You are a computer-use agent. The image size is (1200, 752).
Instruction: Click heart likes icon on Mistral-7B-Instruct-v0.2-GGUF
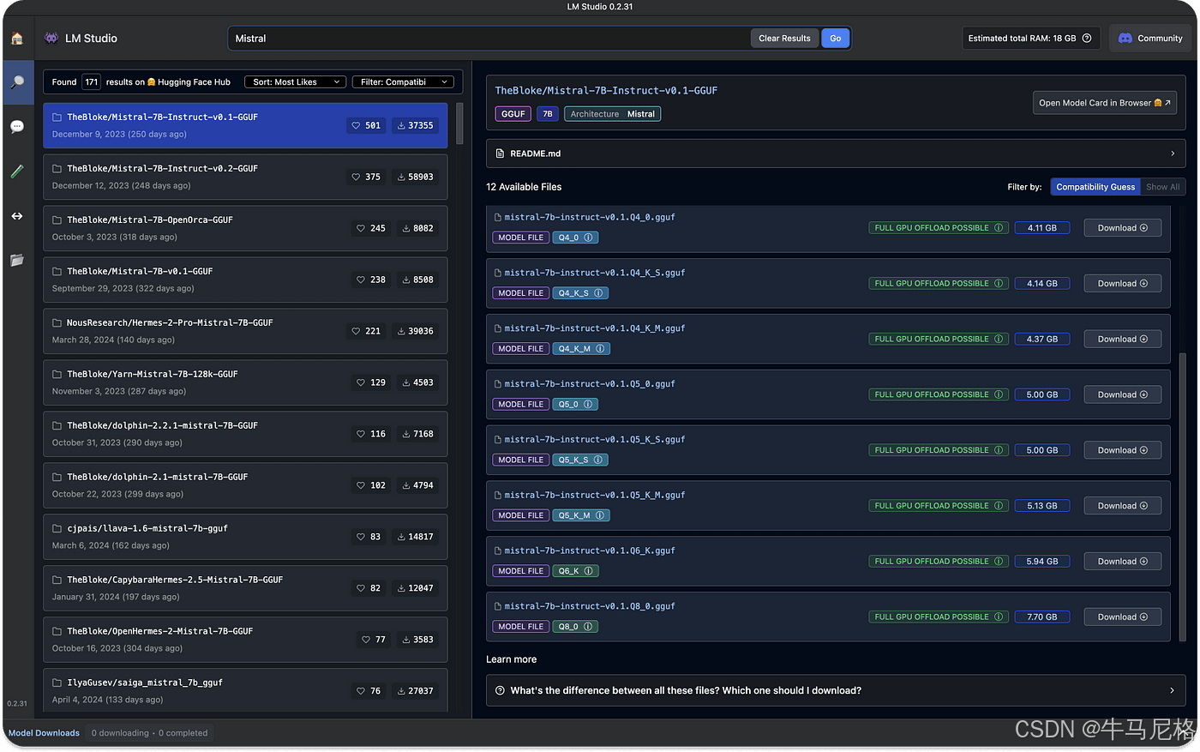coord(356,177)
